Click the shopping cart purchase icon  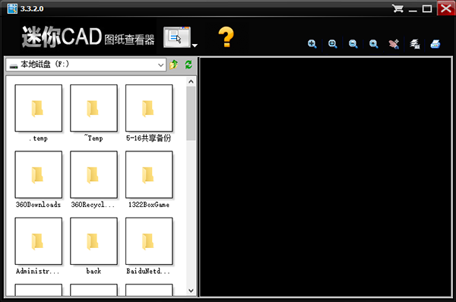pyautogui.click(x=397, y=8)
